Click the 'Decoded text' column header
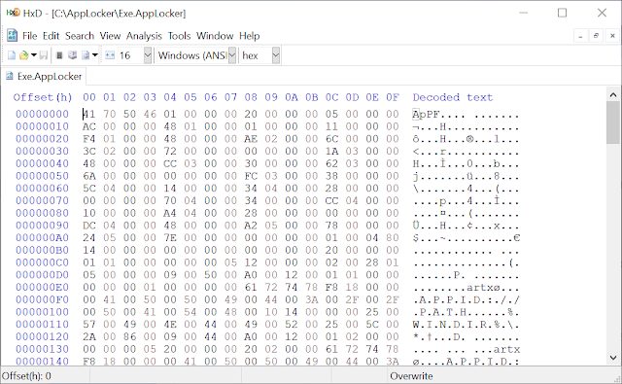Image resolution: width=622 pixels, height=384 pixels. point(453,97)
